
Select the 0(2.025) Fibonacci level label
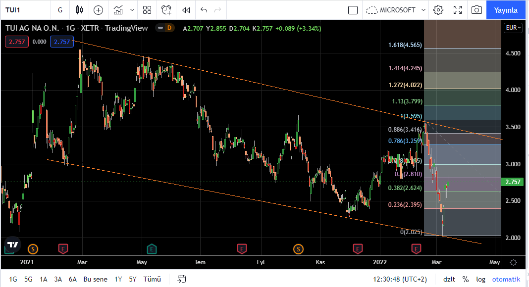click(411, 232)
